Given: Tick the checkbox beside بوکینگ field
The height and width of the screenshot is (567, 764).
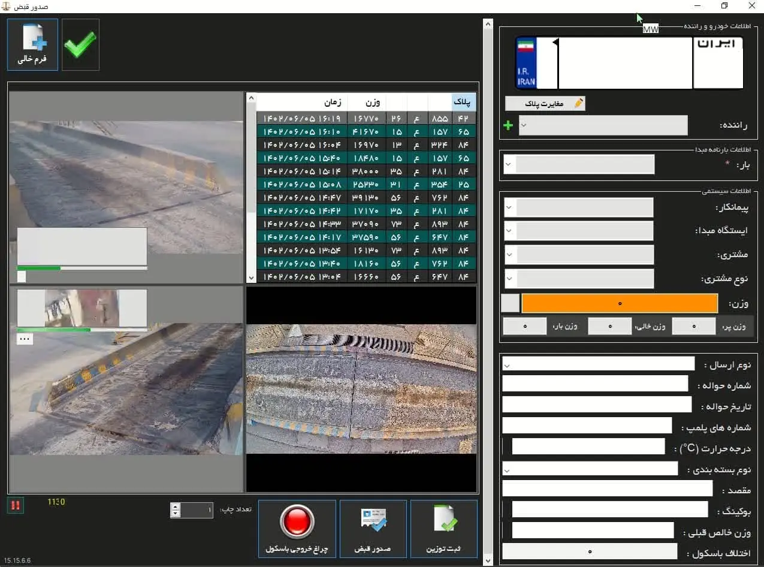Looking at the screenshot, I should (x=506, y=509).
